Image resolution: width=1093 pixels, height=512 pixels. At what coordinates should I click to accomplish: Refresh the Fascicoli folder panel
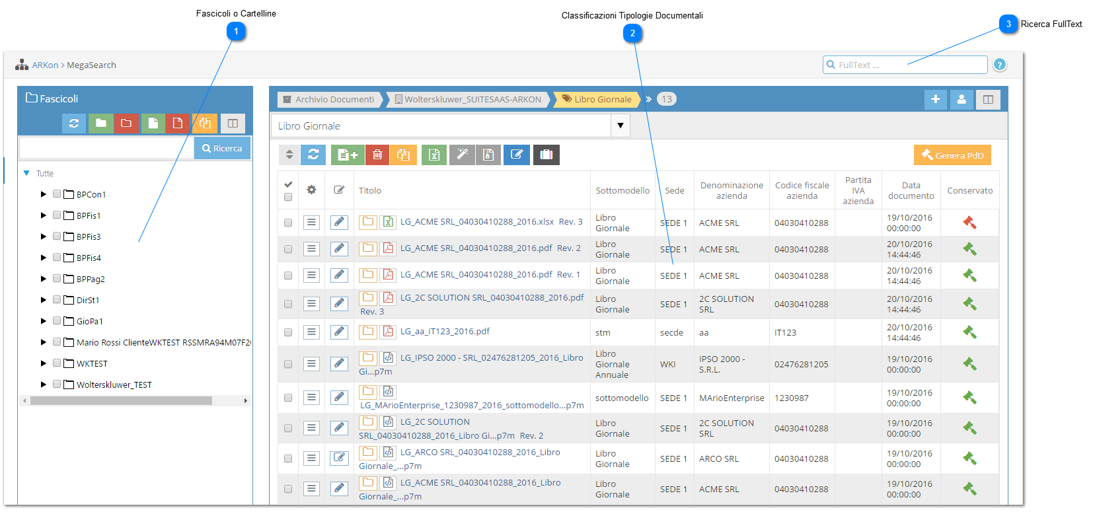(x=74, y=123)
